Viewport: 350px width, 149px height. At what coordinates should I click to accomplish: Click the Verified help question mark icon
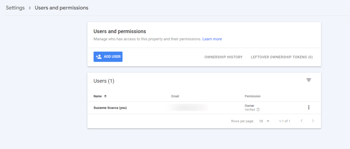258,110
